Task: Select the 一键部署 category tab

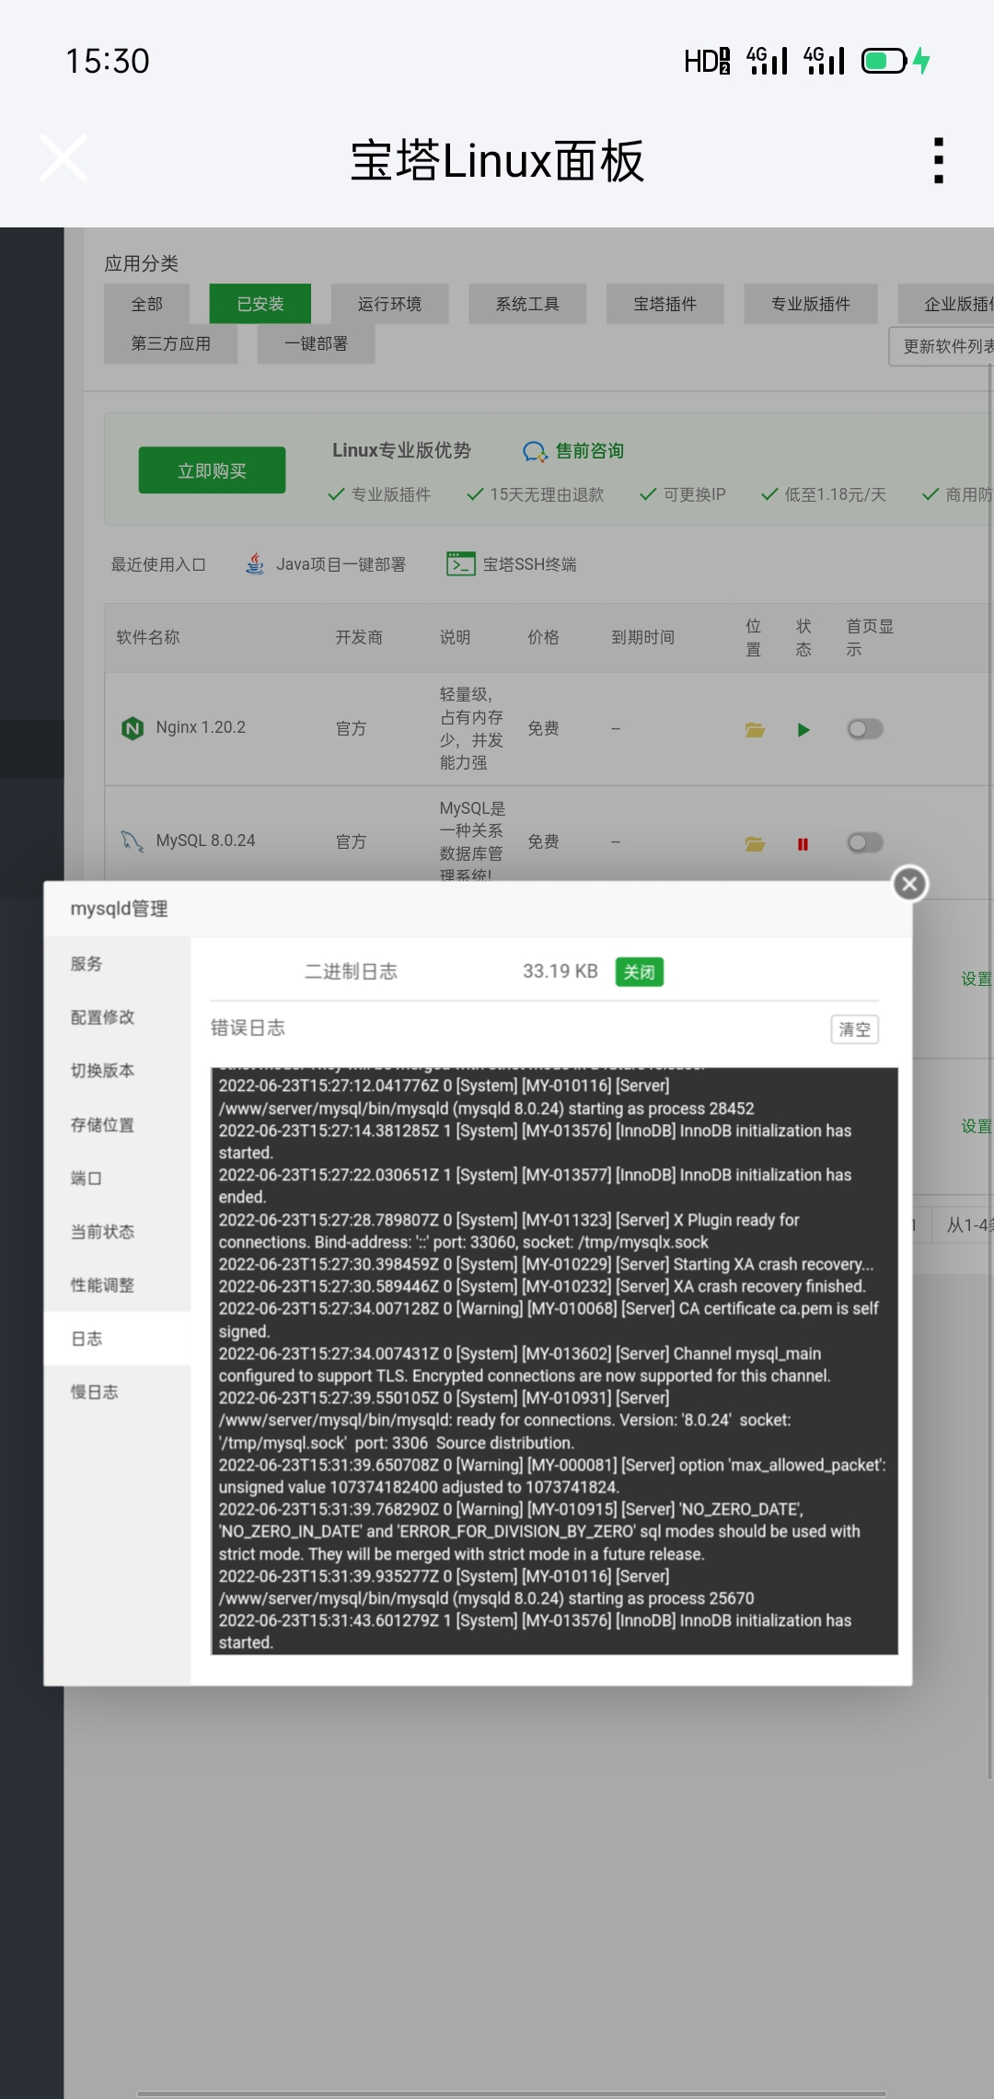Action: pos(316,343)
